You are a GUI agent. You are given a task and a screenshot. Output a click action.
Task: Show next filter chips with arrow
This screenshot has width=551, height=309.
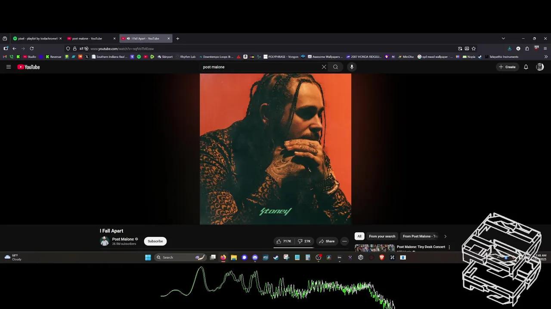pos(445,236)
